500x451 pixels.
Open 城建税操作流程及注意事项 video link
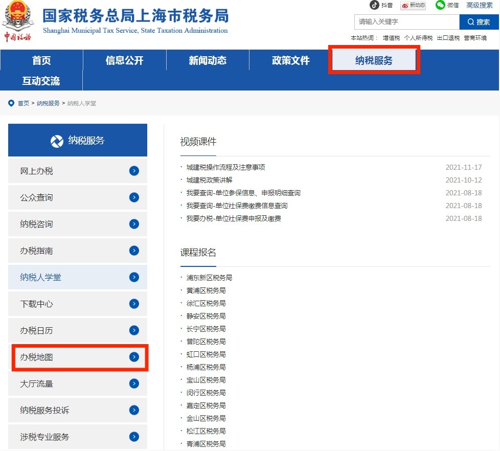click(x=225, y=167)
